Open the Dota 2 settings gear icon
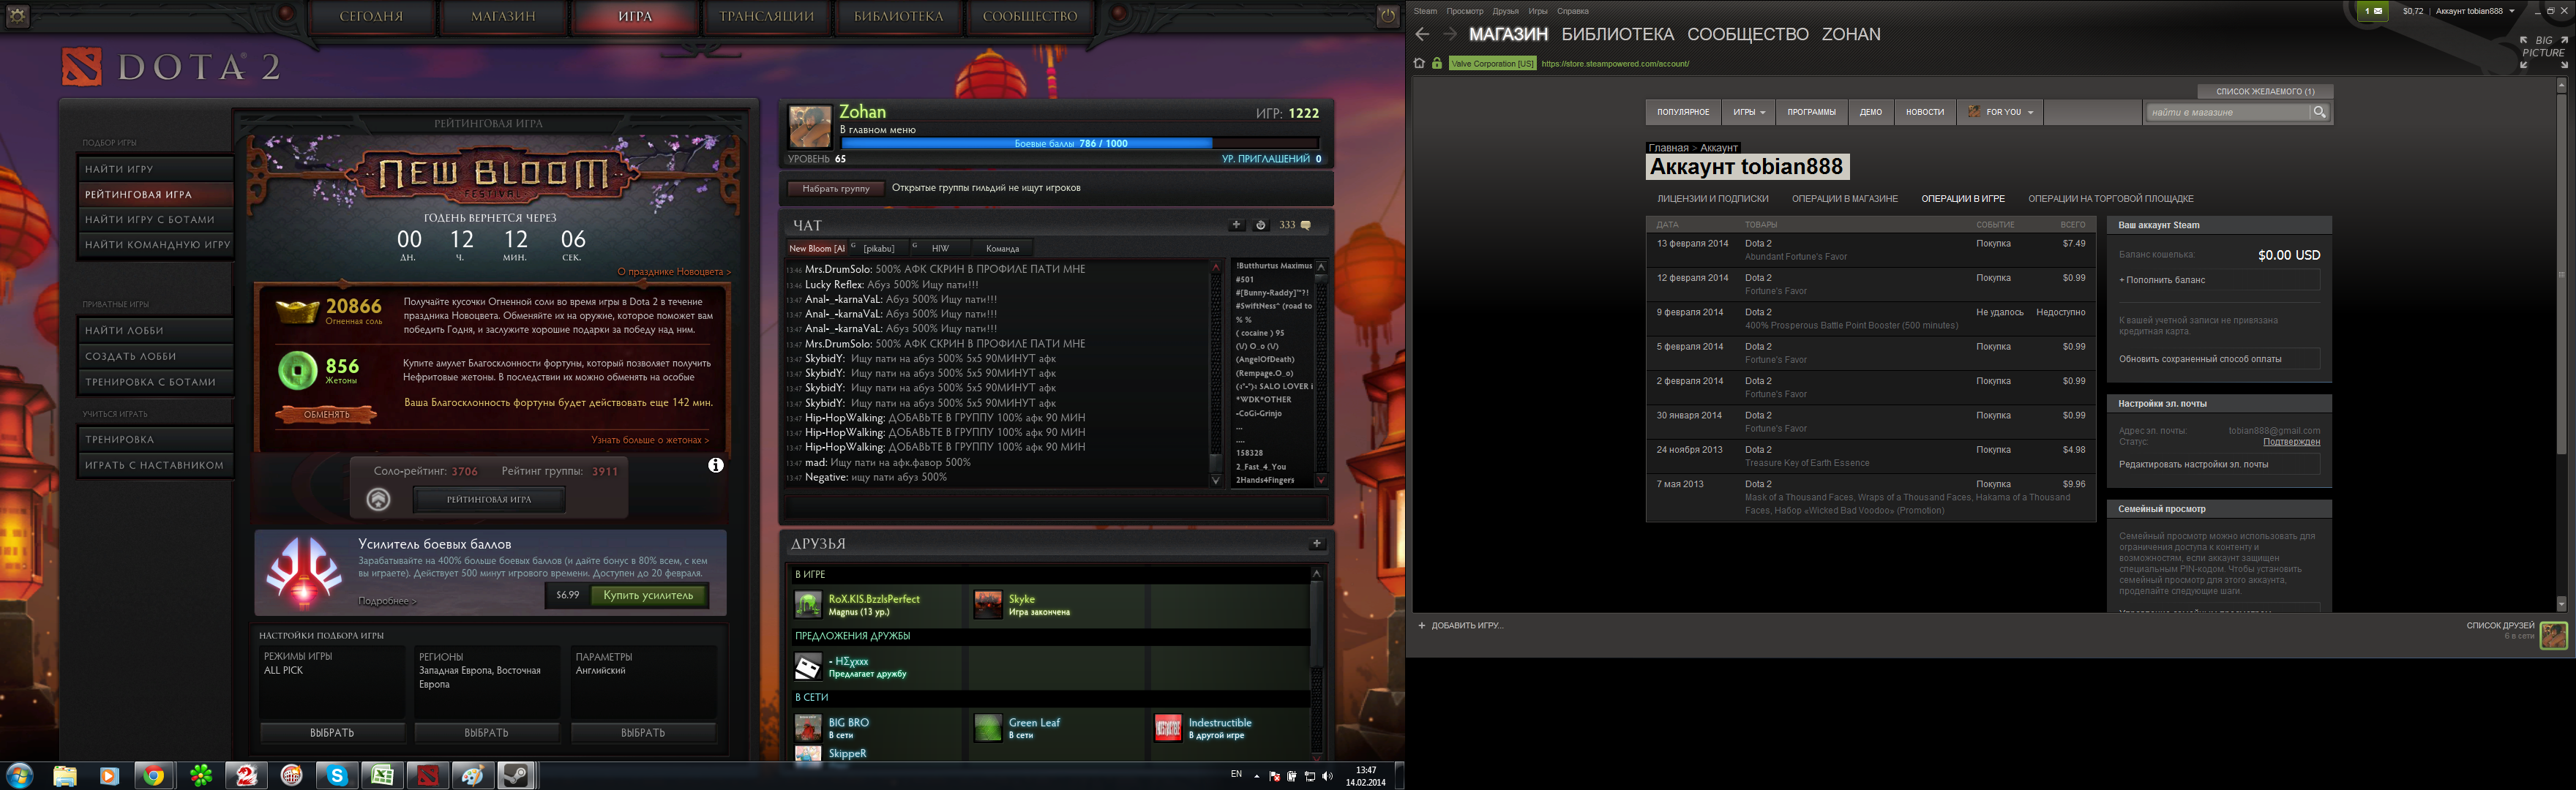Image resolution: width=2576 pixels, height=790 pixels. click(x=18, y=15)
